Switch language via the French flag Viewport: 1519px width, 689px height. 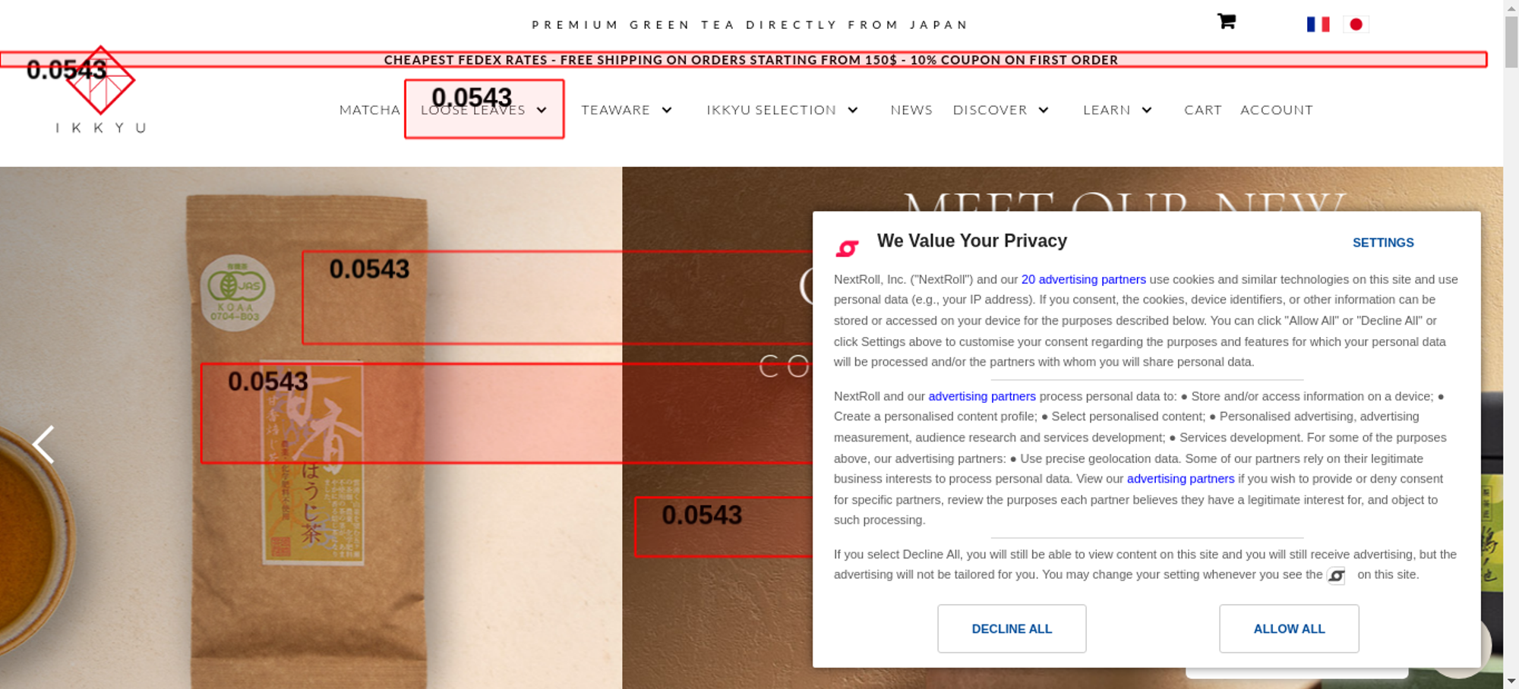[x=1318, y=24]
